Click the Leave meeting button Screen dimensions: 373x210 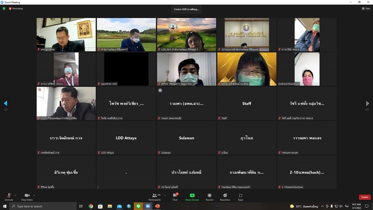[x=365, y=197]
